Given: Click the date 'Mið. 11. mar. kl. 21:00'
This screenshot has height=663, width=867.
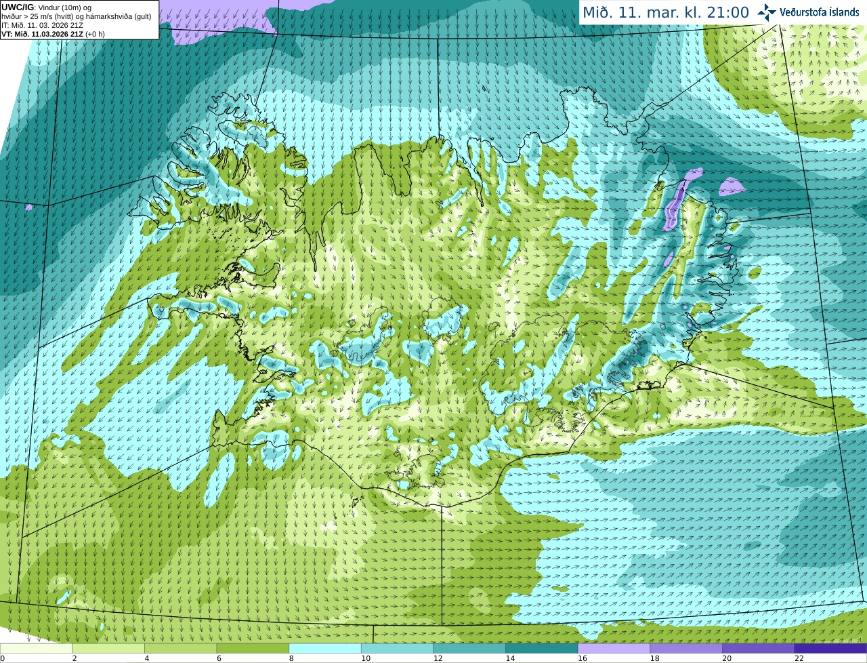Looking at the screenshot, I should [666, 13].
